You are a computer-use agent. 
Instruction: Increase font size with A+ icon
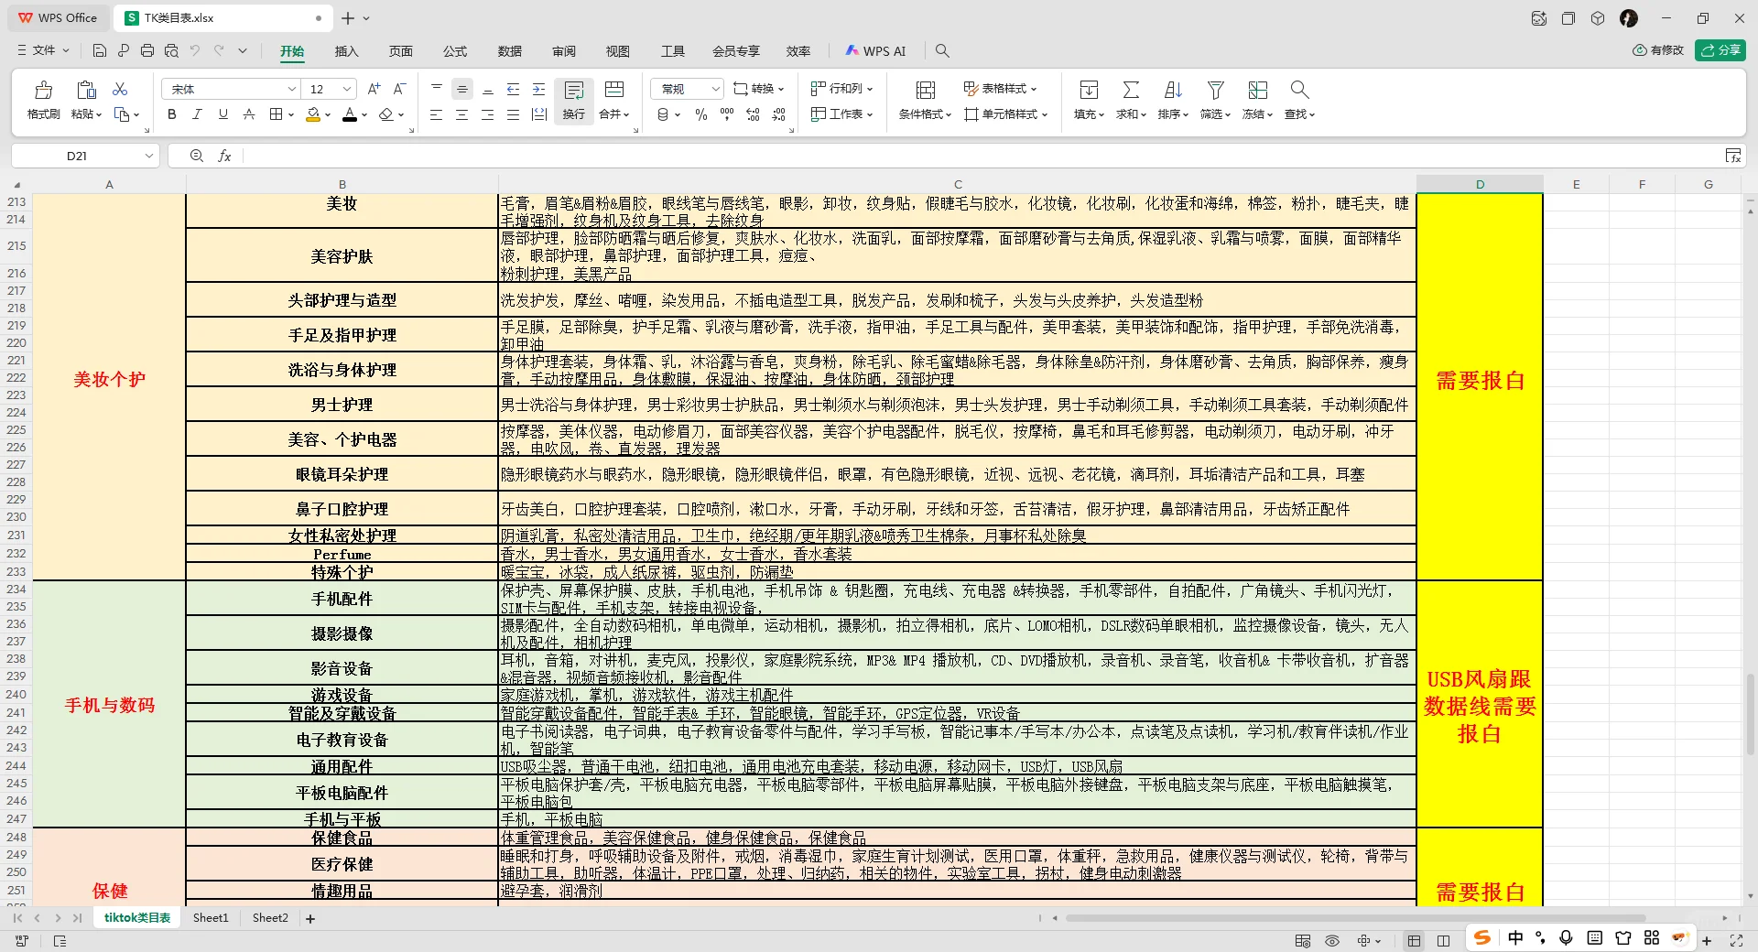point(374,89)
